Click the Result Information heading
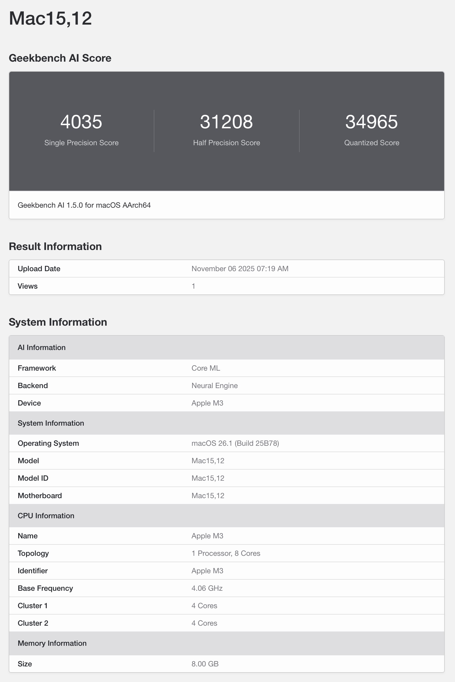Viewport: 455px width, 682px height. coord(55,246)
